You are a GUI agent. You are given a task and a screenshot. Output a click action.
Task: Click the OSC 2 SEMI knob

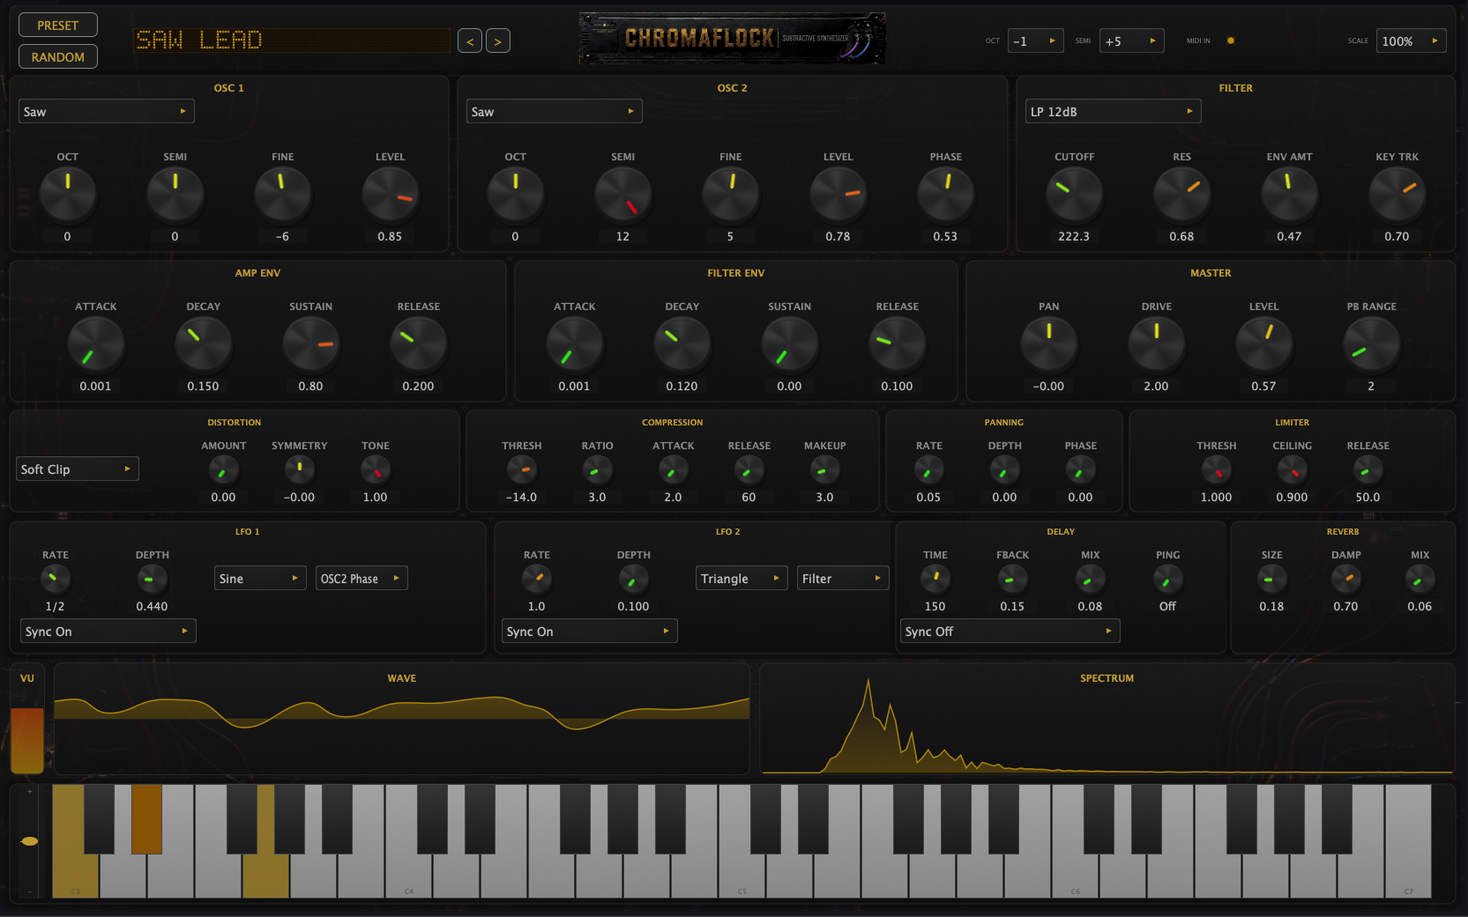[623, 194]
